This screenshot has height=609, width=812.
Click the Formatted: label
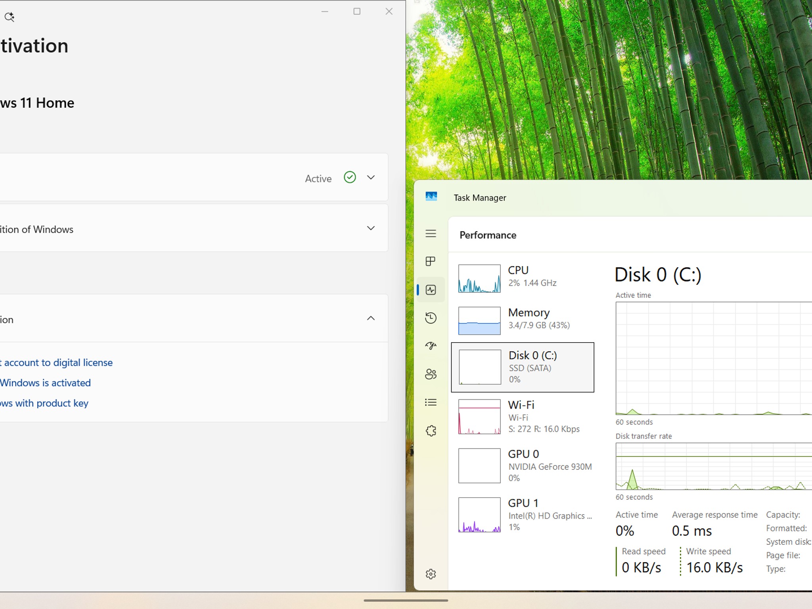pyautogui.click(x=786, y=528)
